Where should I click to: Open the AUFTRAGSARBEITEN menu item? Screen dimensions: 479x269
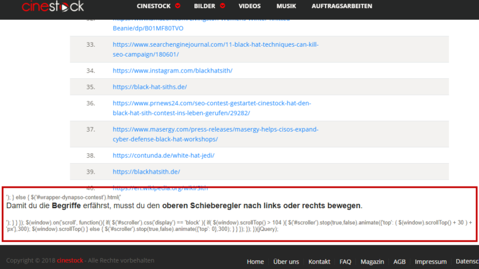(342, 6)
